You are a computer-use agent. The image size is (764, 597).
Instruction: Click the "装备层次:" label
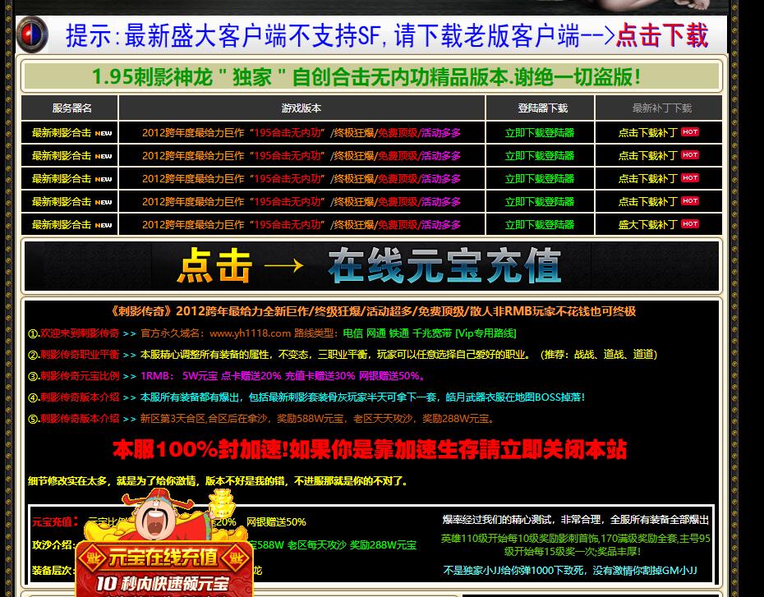pyautogui.click(x=53, y=570)
